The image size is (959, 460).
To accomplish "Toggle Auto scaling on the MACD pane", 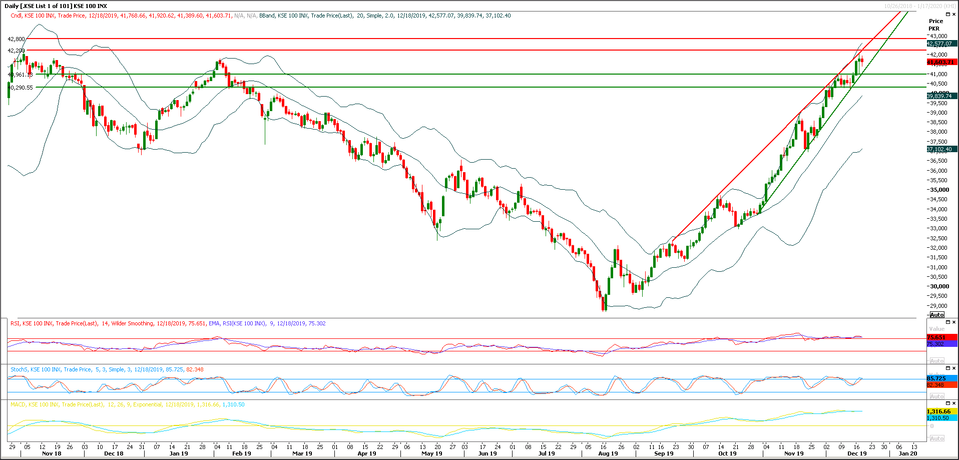I will pyautogui.click(x=937, y=438).
